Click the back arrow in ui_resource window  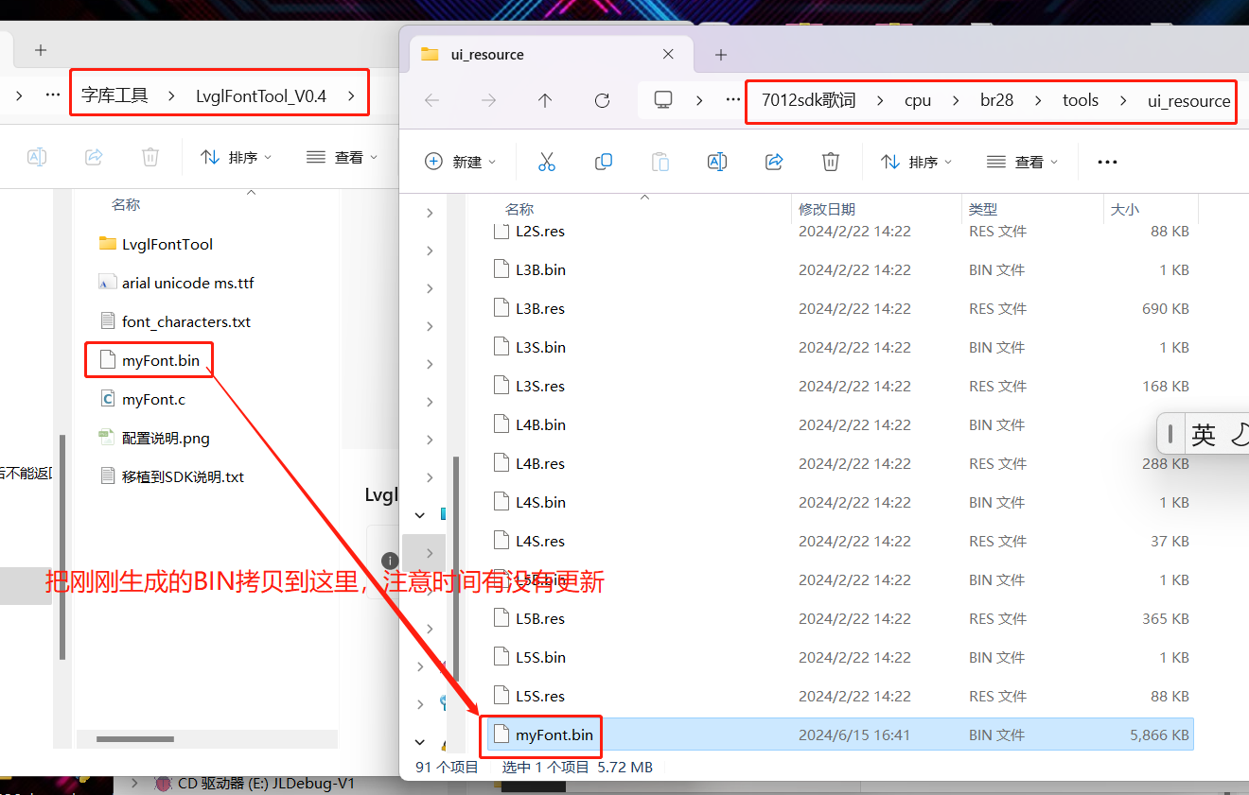(x=431, y=100)
